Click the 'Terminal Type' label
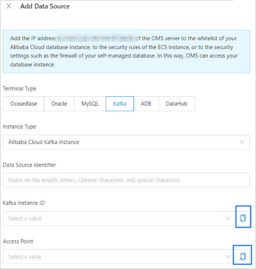 click(x=19, y=89)
